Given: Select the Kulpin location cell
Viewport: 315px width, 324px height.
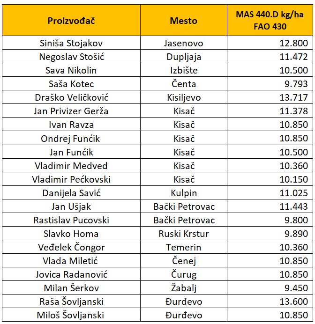Looking at the screenshot, I should tap(183, 193).
